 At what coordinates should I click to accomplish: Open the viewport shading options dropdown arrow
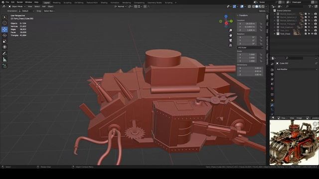pos(266,6)
